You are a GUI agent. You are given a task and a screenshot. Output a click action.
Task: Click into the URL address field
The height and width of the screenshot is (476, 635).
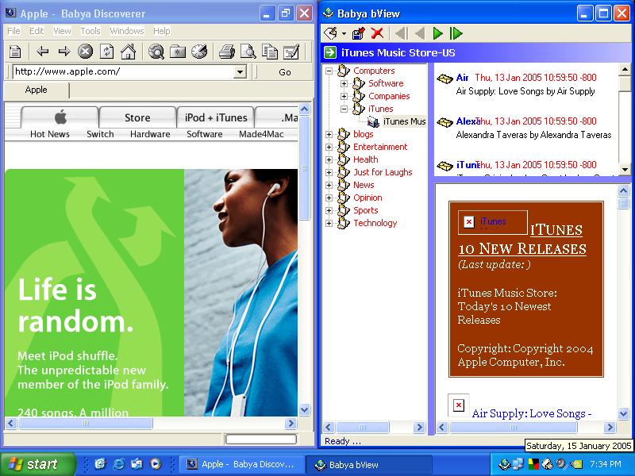124,72
